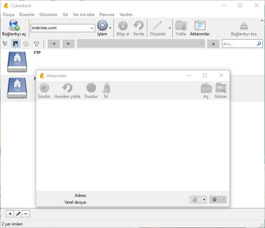265x228 pixels.
Task: Click the 2 yer imleri status text
Action: 12,224
